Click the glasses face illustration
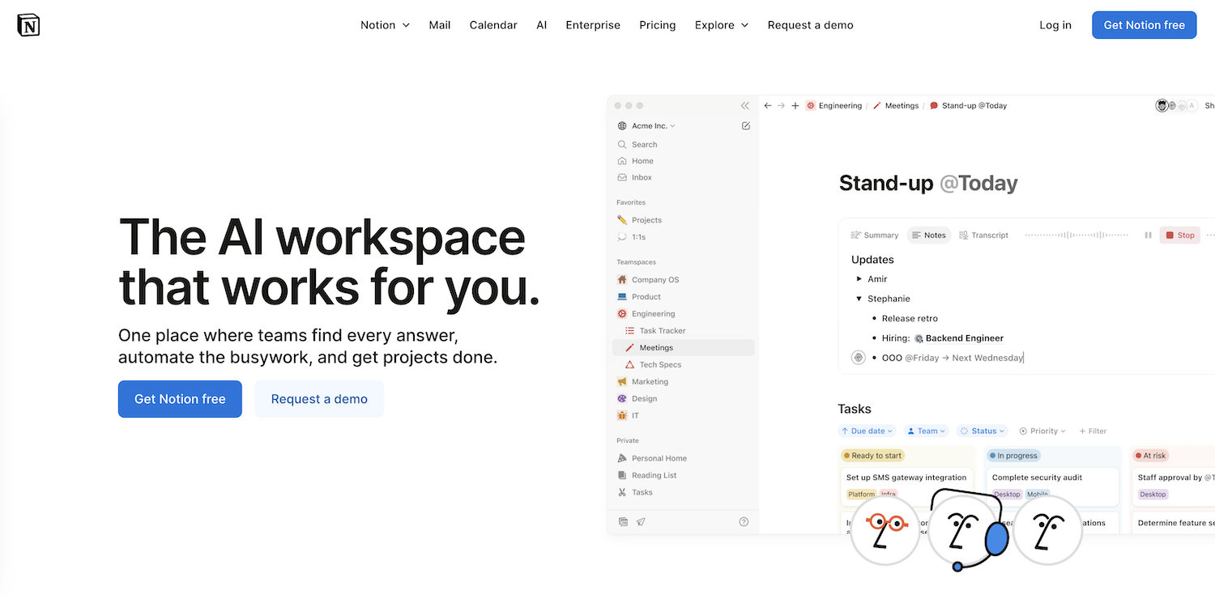This screenshot has width=1215, height=599. coord(885,529)
